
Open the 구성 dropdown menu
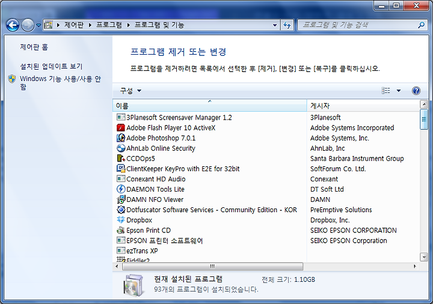[x=131, y=91]
